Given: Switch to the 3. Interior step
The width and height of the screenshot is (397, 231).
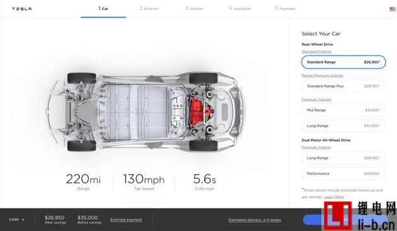Looking at the screenshot, I should tap(194, 9).
